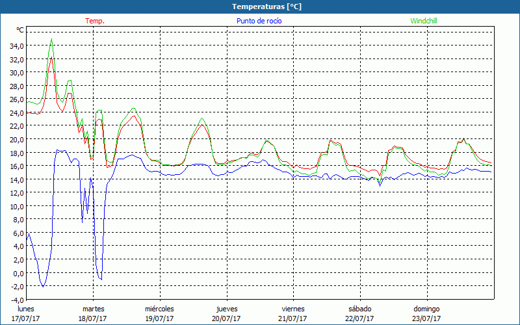Click the °C unit label on axis
The image size is (520, 325).
[x=20, y=31]
